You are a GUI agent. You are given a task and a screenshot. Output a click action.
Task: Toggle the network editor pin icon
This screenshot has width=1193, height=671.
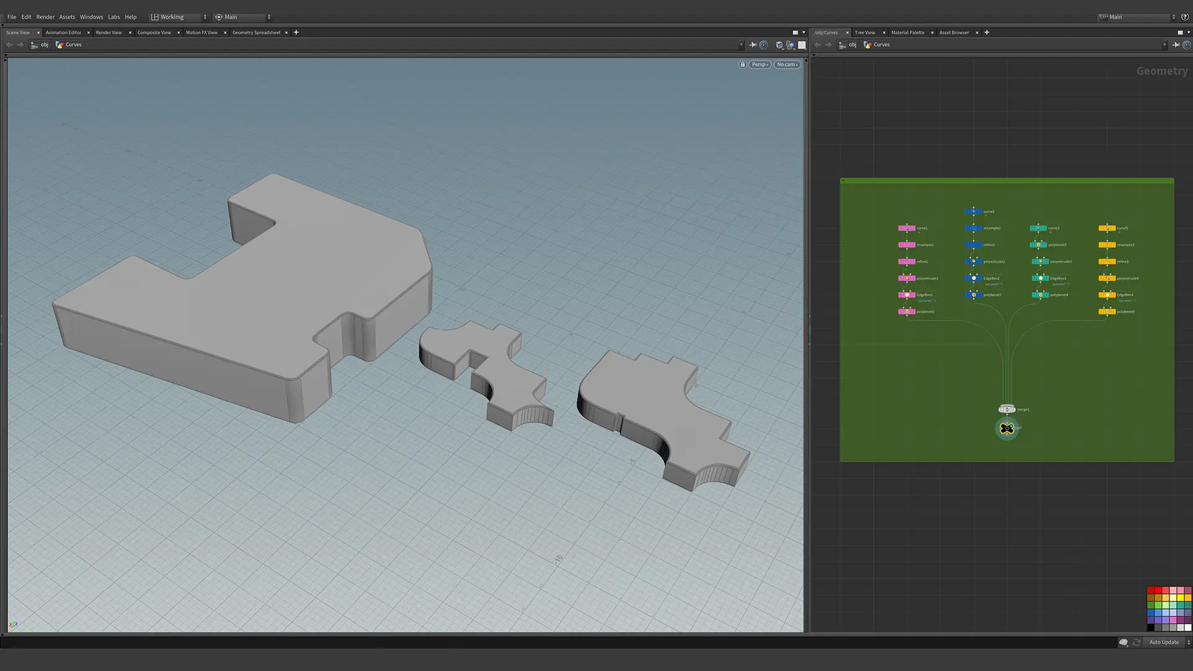pos(1176,45)
